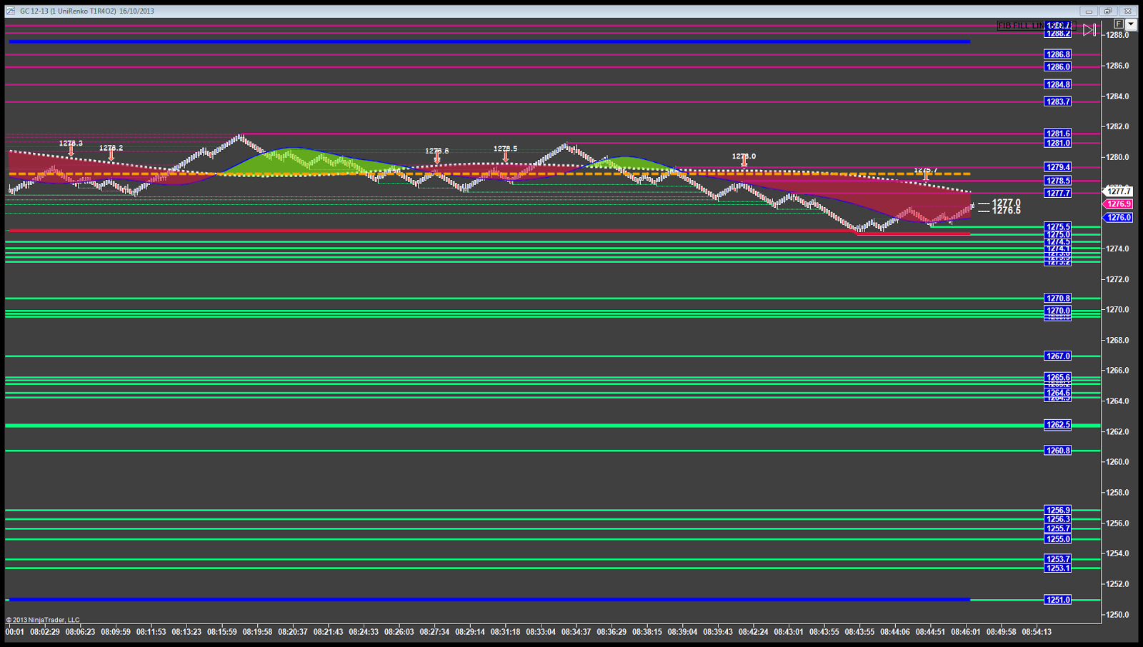Click the 1272.0 price axis tick

tap(1117, 279)
